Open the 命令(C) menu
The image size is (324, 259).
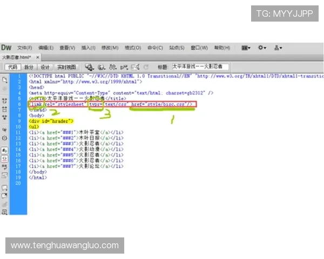click(155, 48)
